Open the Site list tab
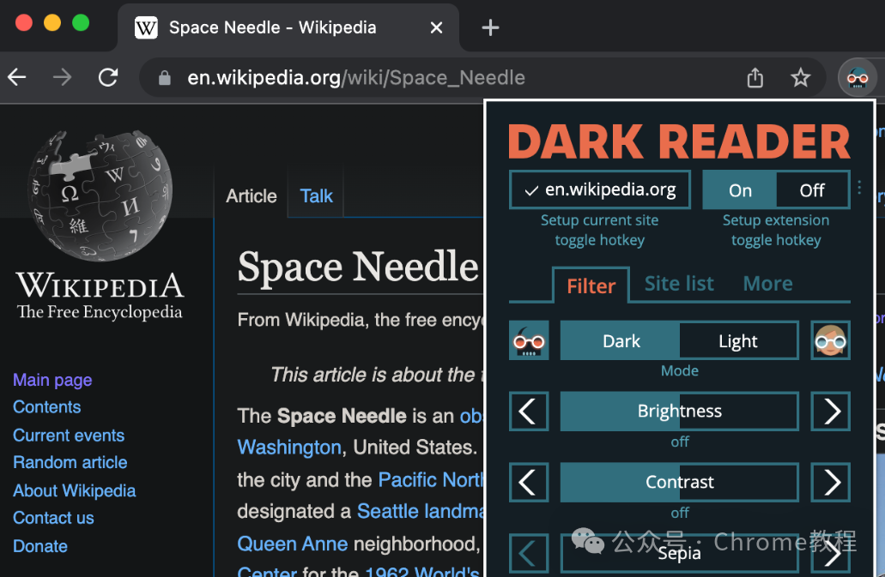 pyautogui.click(x=679, y=284)
